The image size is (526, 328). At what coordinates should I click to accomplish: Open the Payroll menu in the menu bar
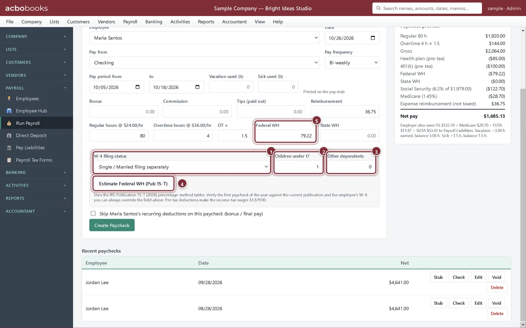tap(130, 22)
